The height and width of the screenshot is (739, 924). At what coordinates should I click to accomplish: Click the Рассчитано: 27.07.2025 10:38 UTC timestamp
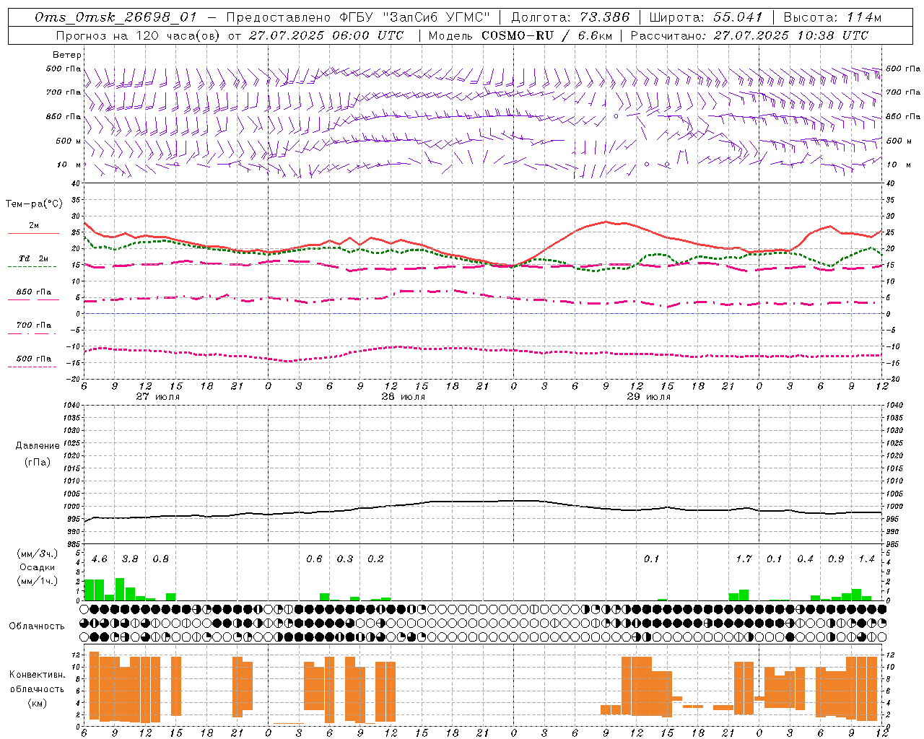[x=749, y=35]
